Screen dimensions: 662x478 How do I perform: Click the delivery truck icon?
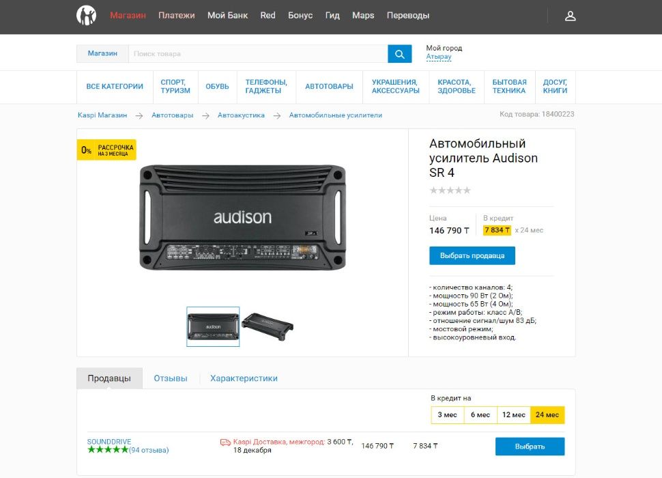pos(225,442)
